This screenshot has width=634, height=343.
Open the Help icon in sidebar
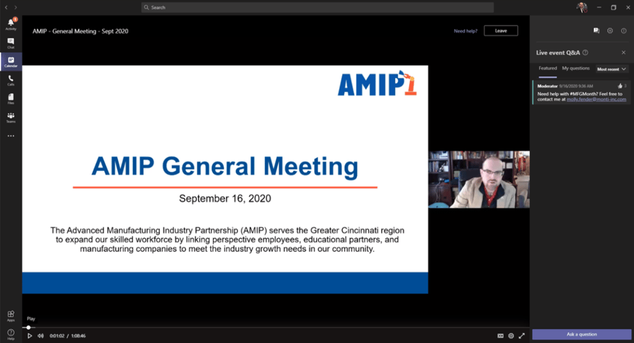tap(11, 334)
